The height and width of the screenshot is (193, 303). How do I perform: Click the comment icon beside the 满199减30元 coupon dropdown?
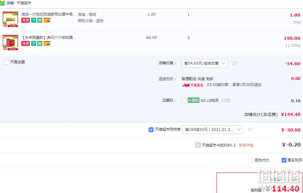click(x=250, y=130)
